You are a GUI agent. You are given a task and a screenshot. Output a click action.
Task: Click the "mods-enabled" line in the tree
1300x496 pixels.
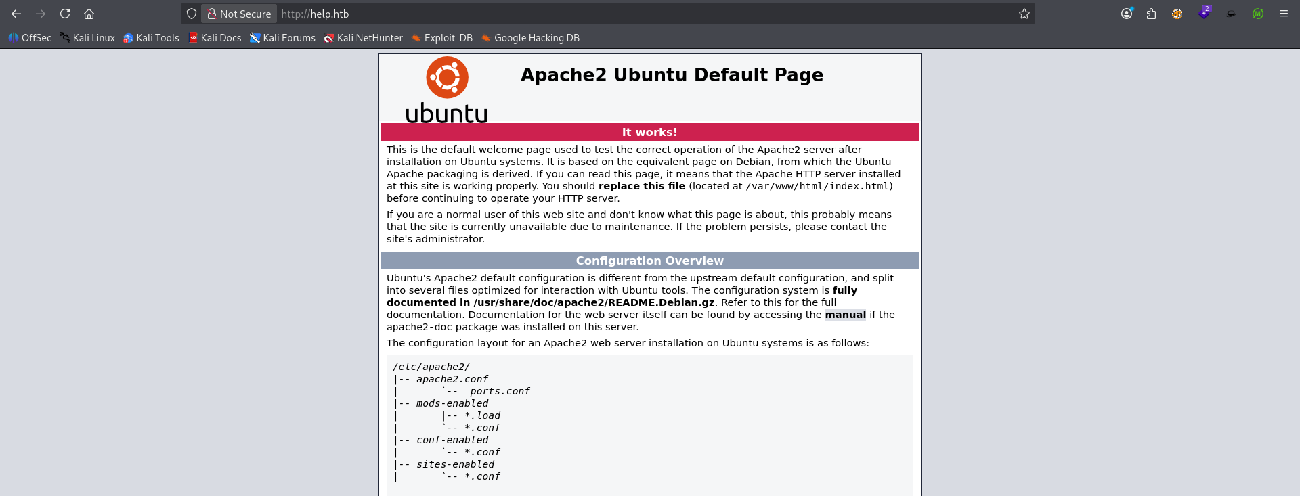(x=452, y=403)
